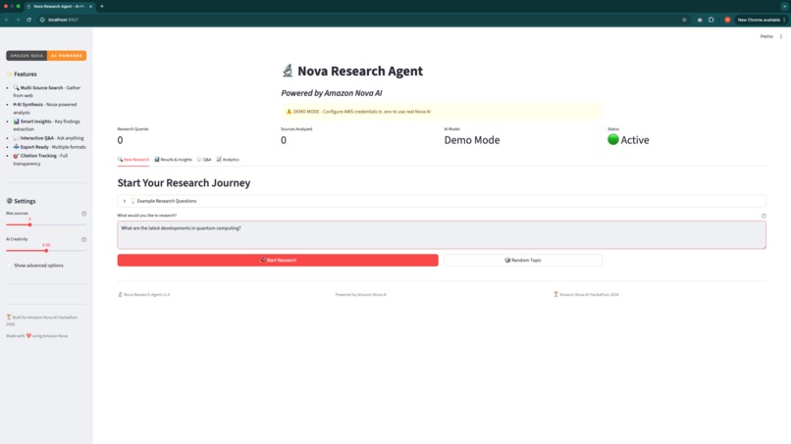Click the 'Start Your Research Journey' heading
Viewport: 791px width, 444px height.
pos(184,182)
